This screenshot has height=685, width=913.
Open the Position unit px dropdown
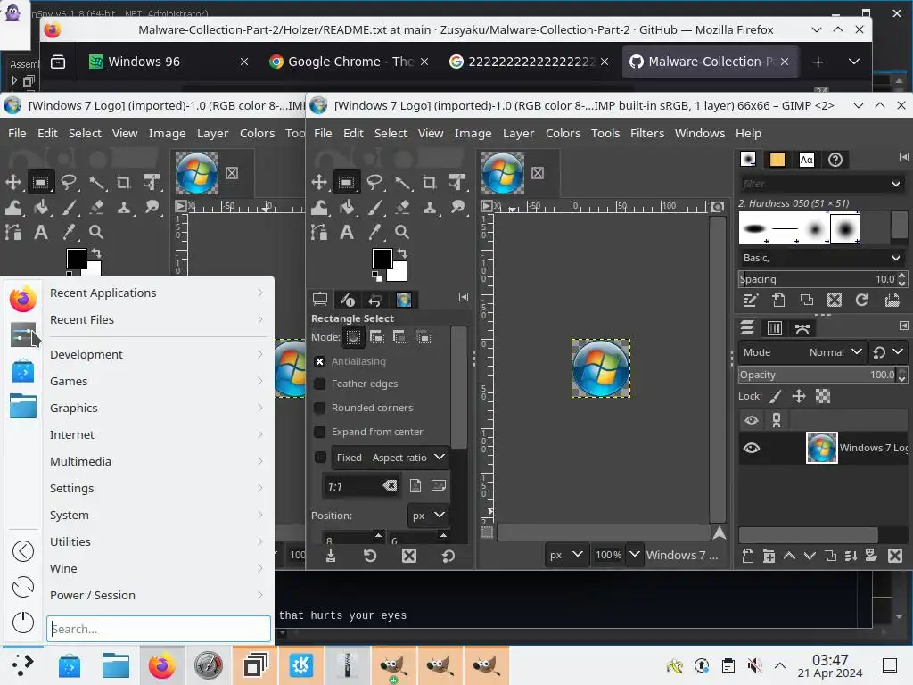click(427, 516)
